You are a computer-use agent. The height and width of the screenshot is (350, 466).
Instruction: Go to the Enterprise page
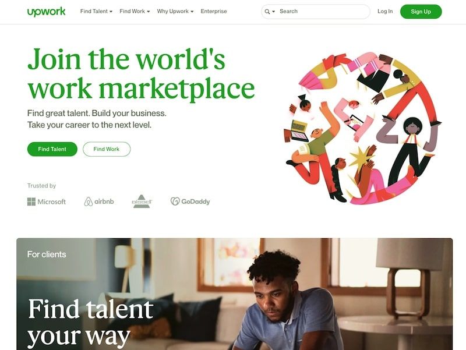[214, 11]
